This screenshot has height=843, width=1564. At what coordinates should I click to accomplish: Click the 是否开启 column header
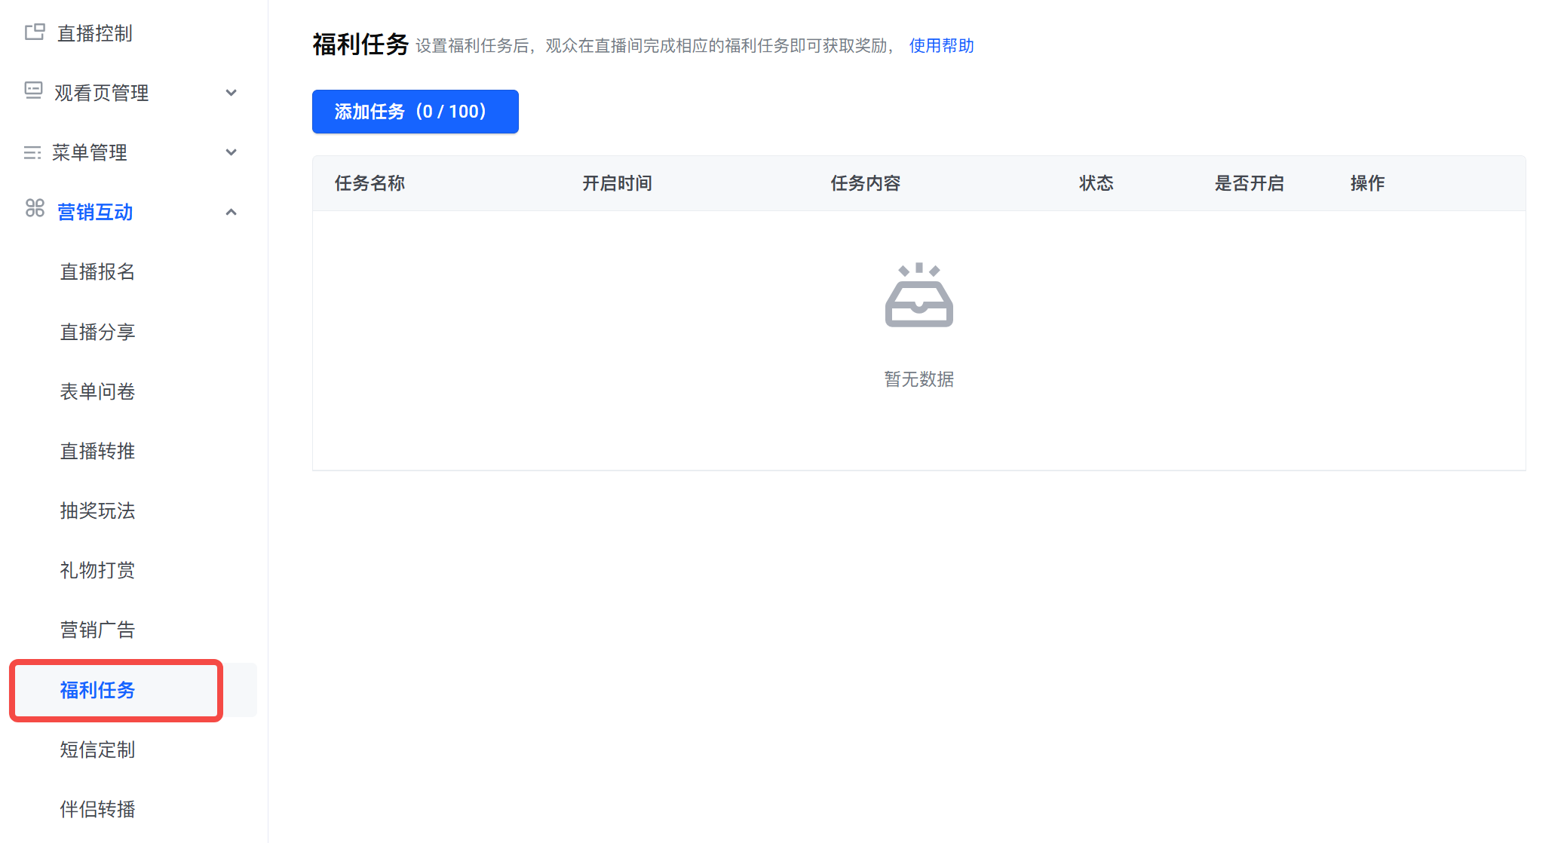click(x=1249, y=183)
